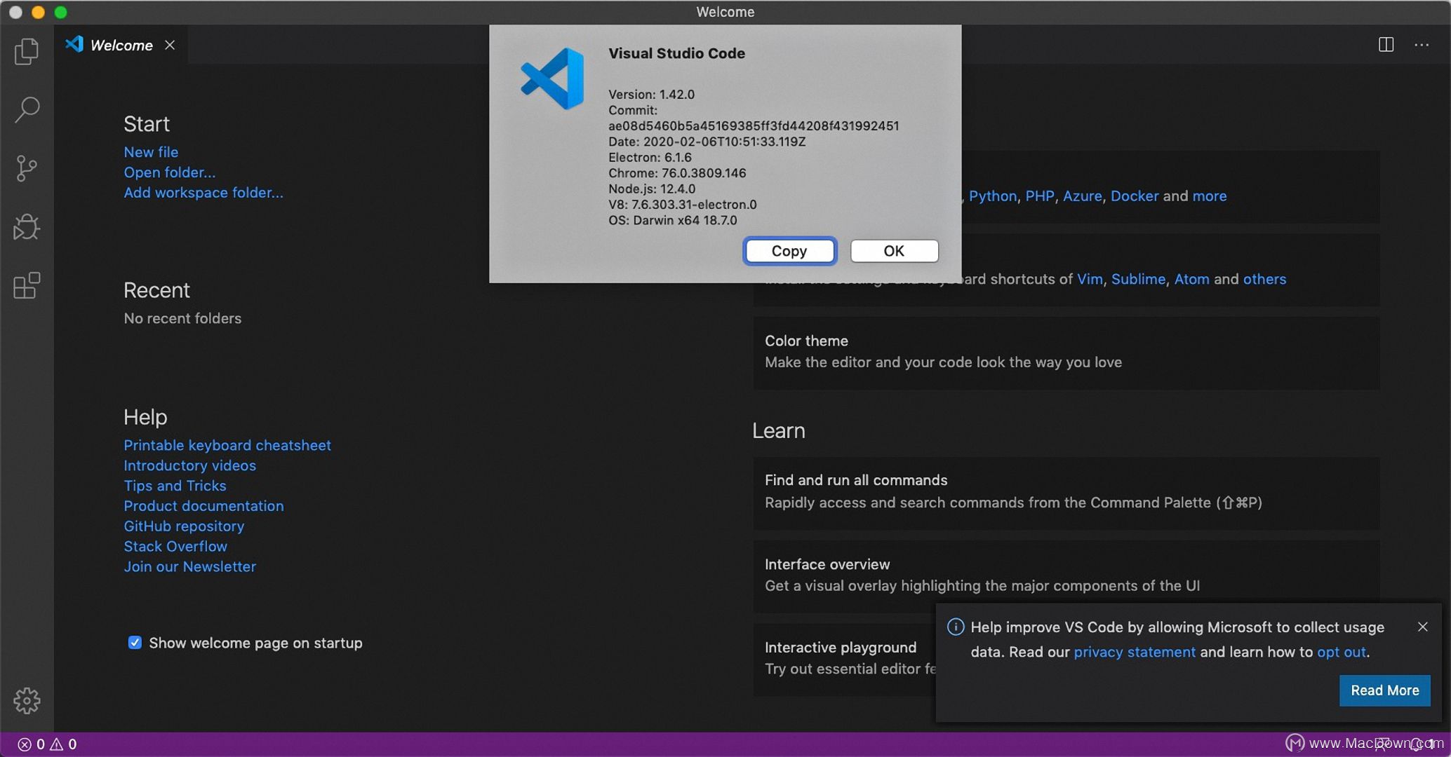Open the Stack Overflow link
The height and width of the screenshot is (757, 1451).
[x=175, y=546]
